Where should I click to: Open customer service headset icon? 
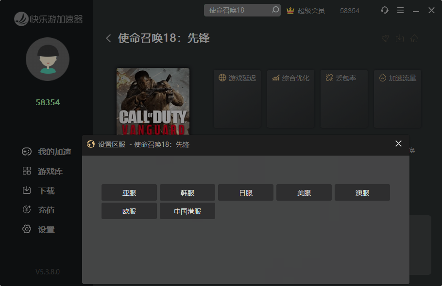tap(385, 10)
